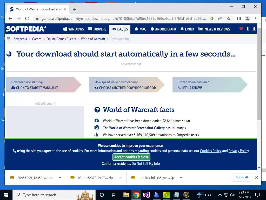Close the downloads bar

coord(256,177)
